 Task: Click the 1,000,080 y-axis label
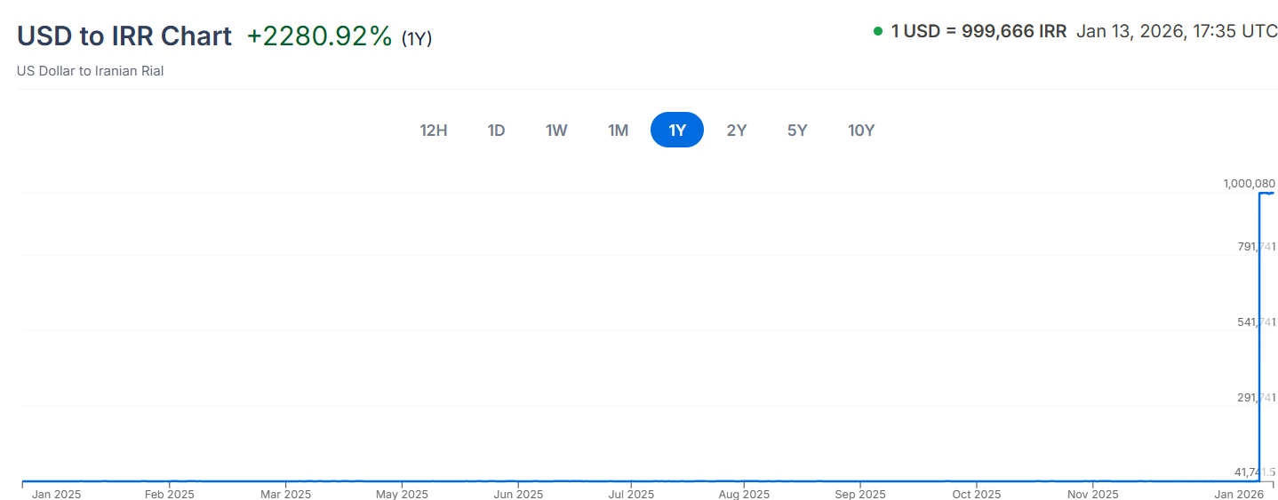tap(1249, 184)
